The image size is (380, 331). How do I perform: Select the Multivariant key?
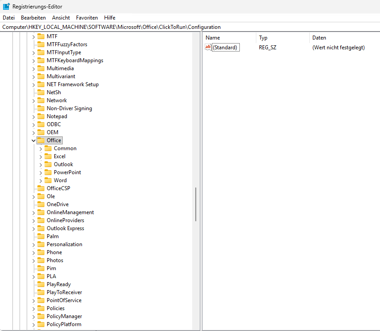click(x=61, y=76)
